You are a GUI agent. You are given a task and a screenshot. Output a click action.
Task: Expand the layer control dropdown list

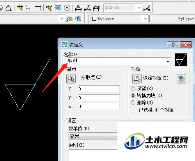click(x=62, y=19)
